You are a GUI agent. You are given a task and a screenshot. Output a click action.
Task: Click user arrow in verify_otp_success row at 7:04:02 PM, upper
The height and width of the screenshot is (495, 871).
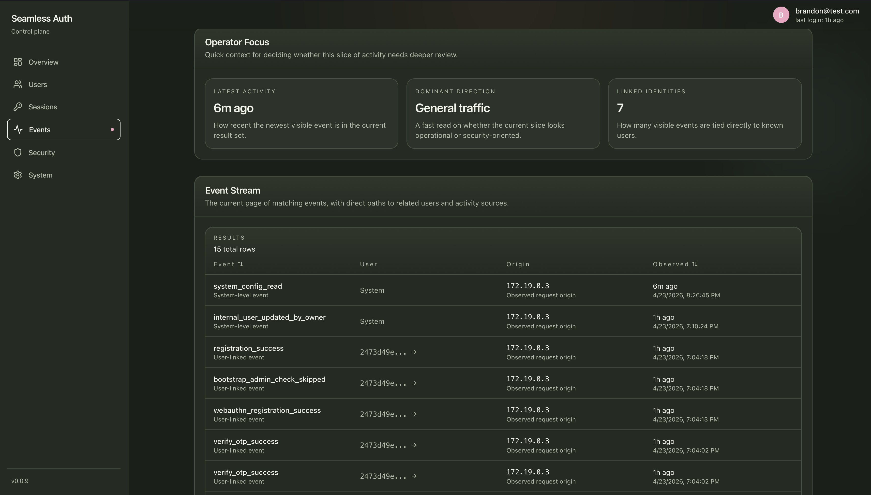(414, 445)
